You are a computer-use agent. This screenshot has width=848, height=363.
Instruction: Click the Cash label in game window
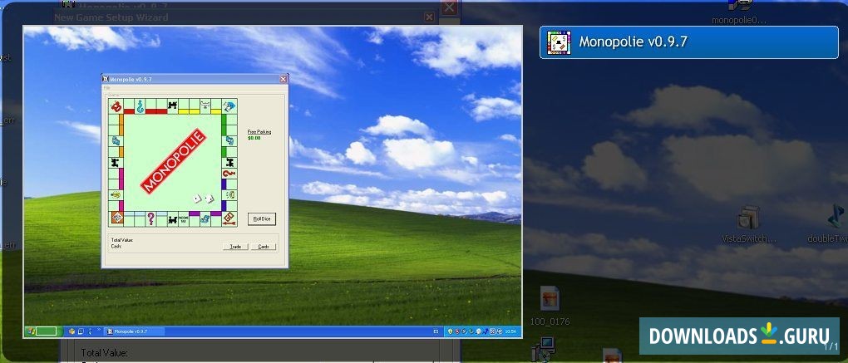pos(116,247)
